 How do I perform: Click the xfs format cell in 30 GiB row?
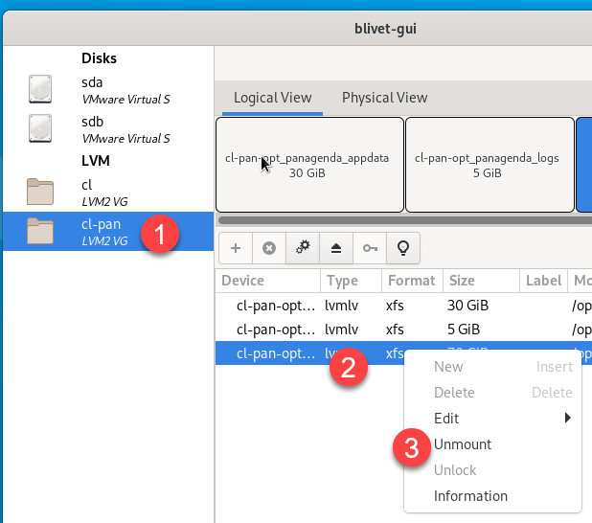(395, 306)
